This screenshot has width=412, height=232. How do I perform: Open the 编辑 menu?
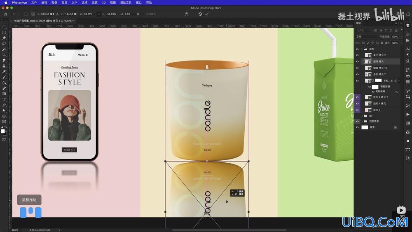(x=44, y=2)
